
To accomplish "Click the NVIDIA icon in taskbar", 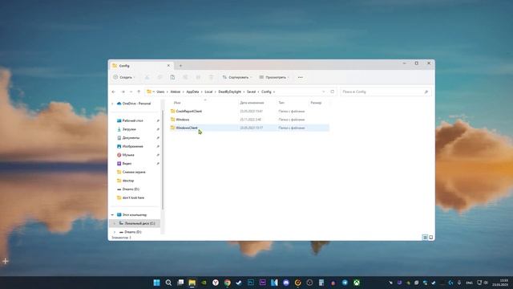I will point(204,283).
